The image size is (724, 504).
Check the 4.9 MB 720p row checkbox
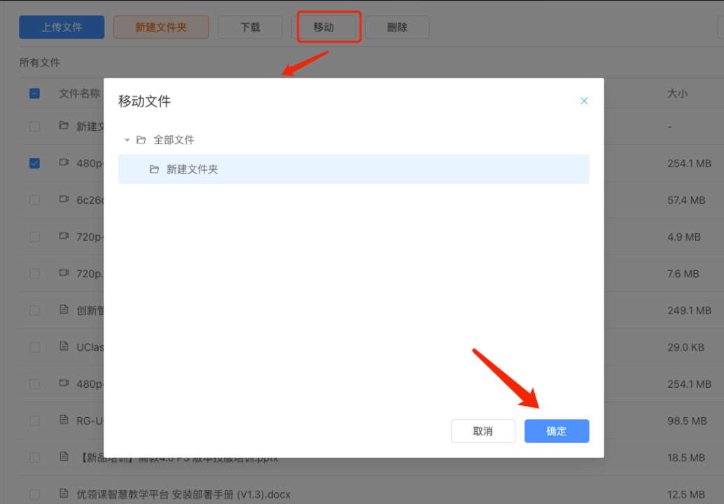[x=34, y=237]
